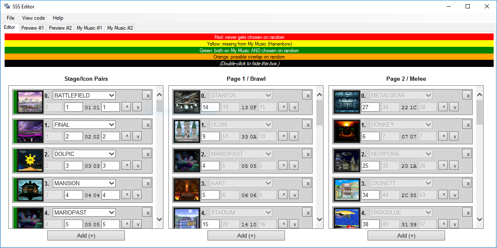Click the Page 2 / Melee scroll down arrow
The height and width of the screenshot is (248, 497).
[x=479, y=219]
